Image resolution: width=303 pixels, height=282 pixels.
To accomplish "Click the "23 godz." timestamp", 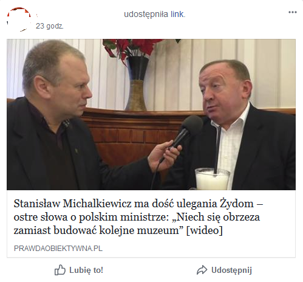I will (50, 26).
